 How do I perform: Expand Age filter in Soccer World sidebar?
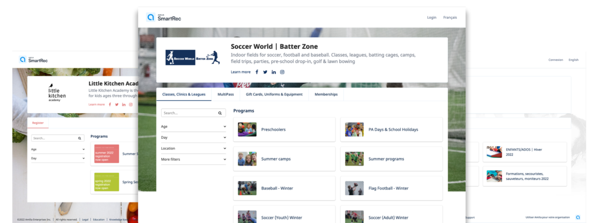pos(193,126)
